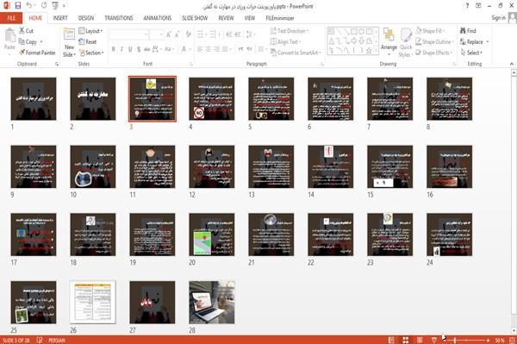
Task: Click the Save icon in quick access toolbar
Action: pyautogui.click(x=18, y=6)
